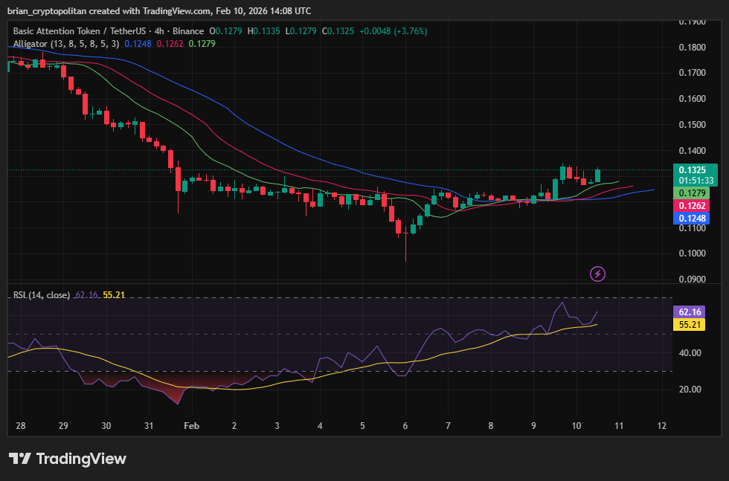Viewport: 729px width, 481px height.
Task: Click the blue Alligator value 0.1248 in legend
Action: click(138, 44)
